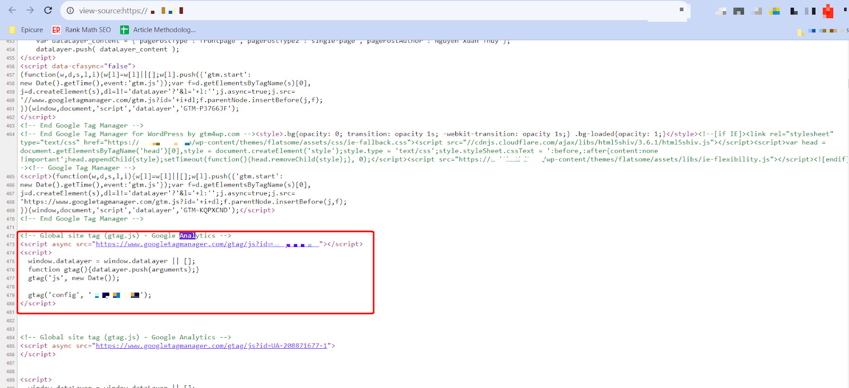Image resolution: width=849 pixels, height=388 pixels.
Task: Click line number 464 in the gutter
Action: 11,134
